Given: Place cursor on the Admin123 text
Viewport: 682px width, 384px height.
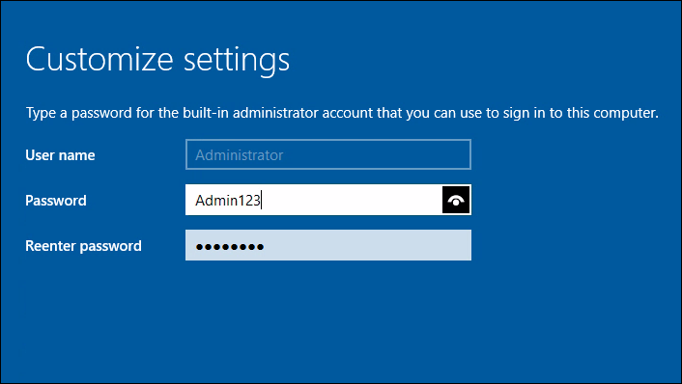Looking at the screenshot, I should point(227,201).
